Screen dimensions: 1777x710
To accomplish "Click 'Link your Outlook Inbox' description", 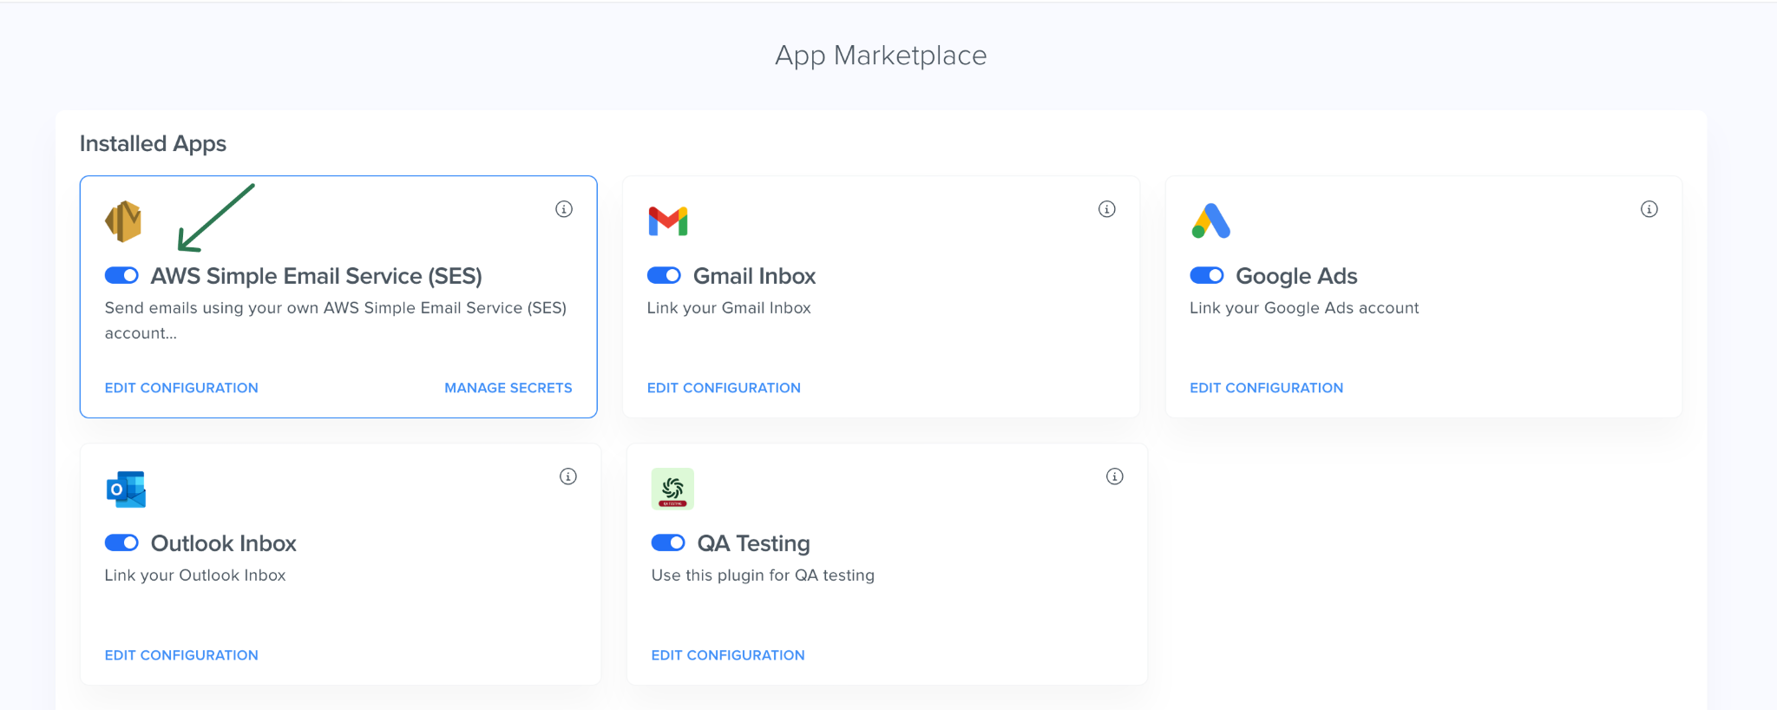I will pos(195,575).
